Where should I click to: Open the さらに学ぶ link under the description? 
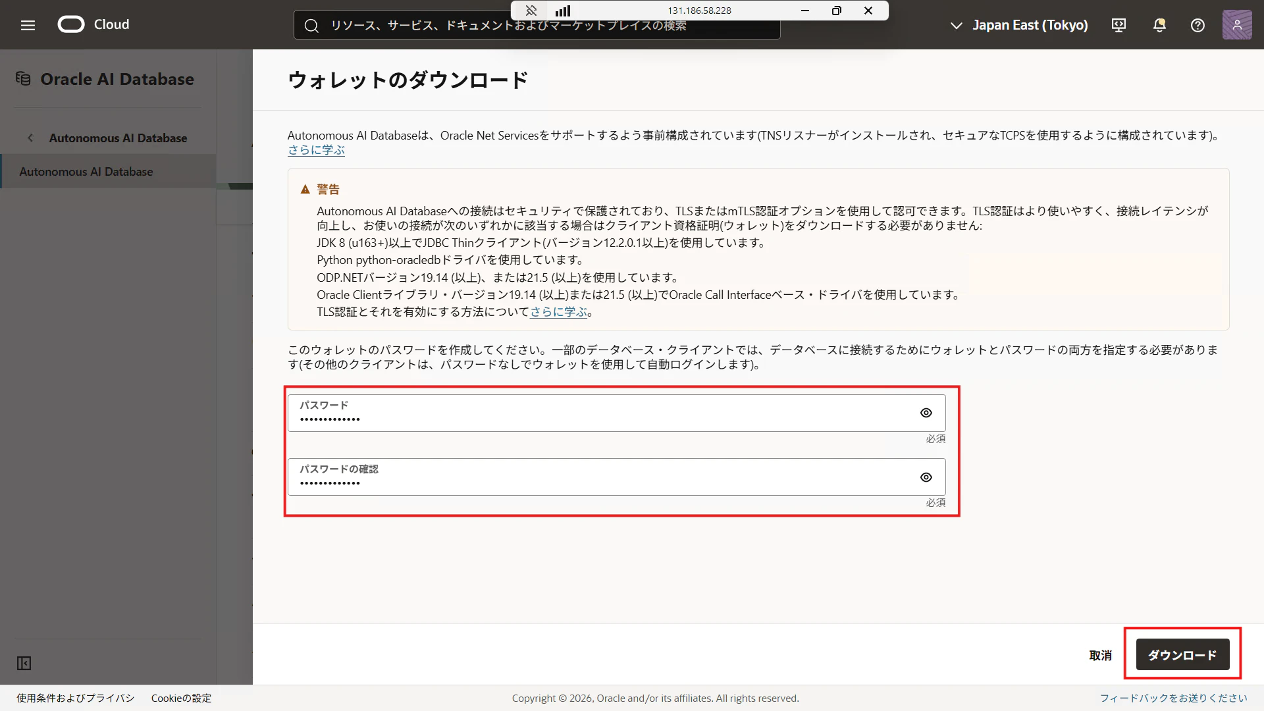[x=316, y=150]
